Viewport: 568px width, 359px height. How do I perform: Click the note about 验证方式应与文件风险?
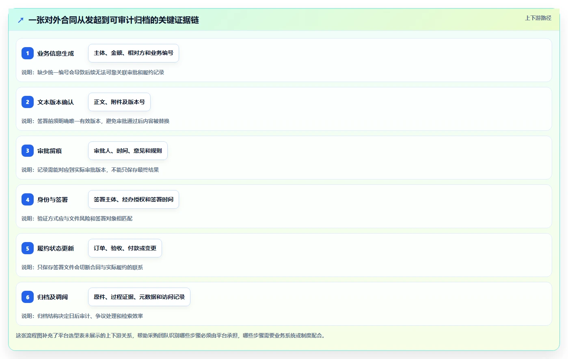pyautogui.click(x=77, y=218)
